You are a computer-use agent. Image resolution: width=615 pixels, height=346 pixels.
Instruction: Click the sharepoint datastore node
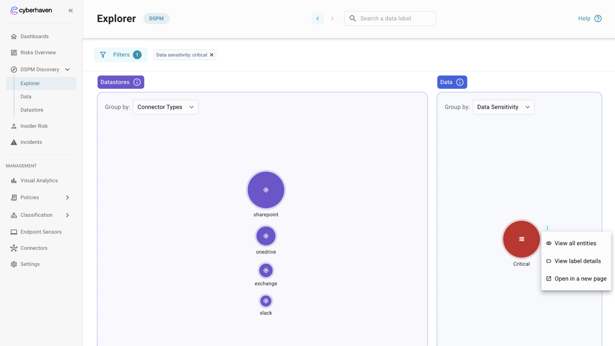pos(266,190)
